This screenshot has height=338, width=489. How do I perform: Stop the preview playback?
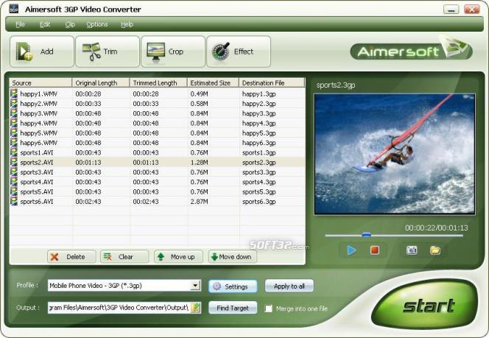(x=375, y=250)
